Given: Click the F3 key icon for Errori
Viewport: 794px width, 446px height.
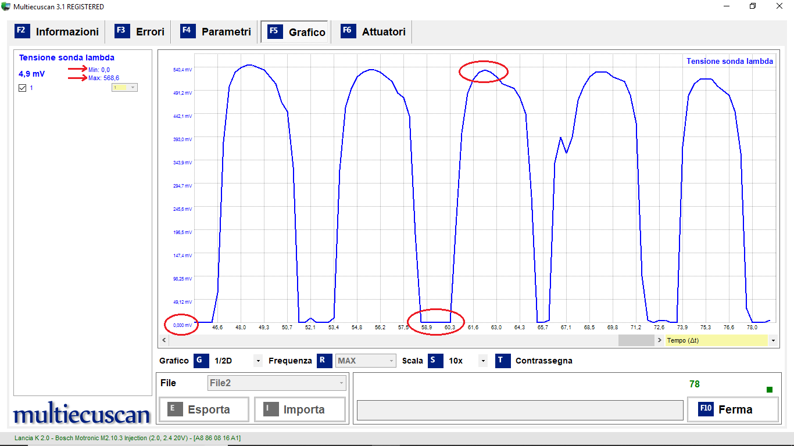Looking at the screenshot, I should click(x=122, y=31).
